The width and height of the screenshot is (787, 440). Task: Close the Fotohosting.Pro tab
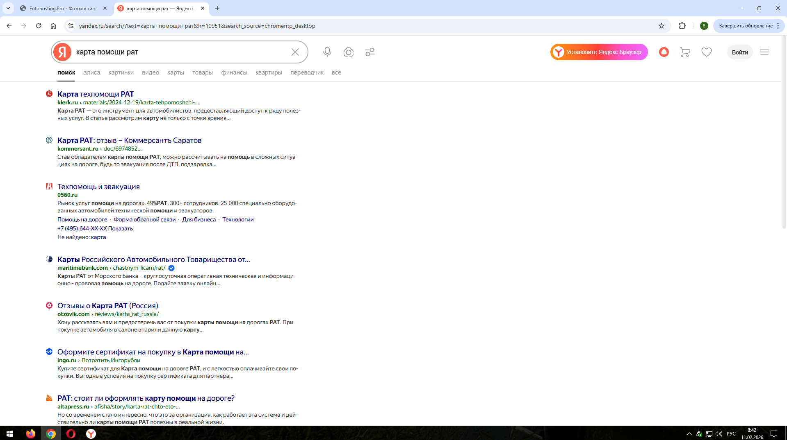coord(105,8)
